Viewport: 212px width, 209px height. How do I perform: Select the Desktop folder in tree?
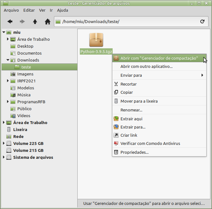tap(25, 46)
